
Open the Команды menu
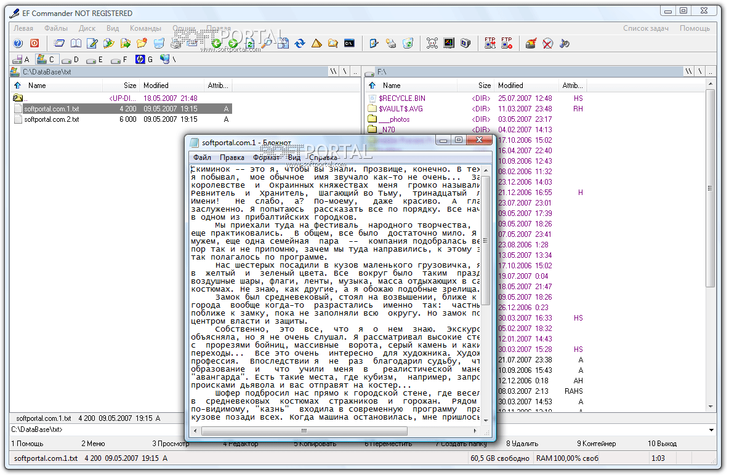[x=145, y=28]
